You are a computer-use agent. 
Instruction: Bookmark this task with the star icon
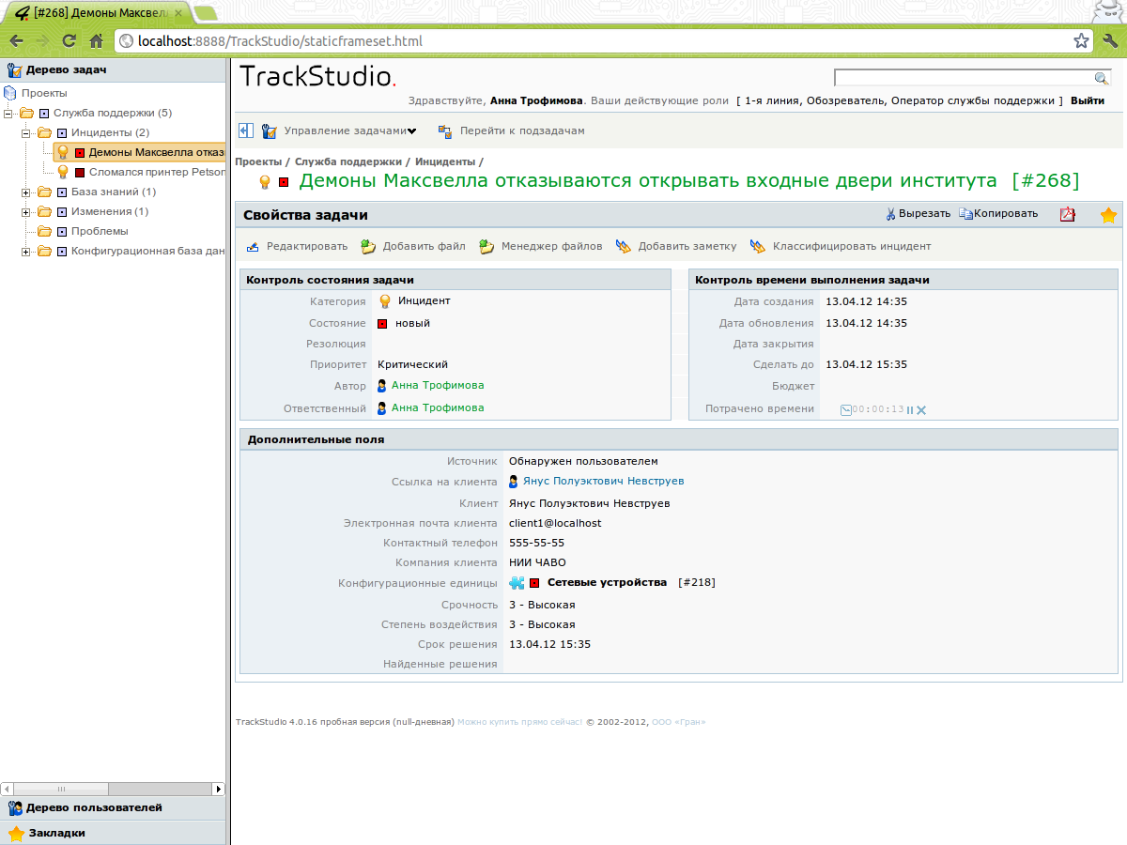click(1108, 215)
